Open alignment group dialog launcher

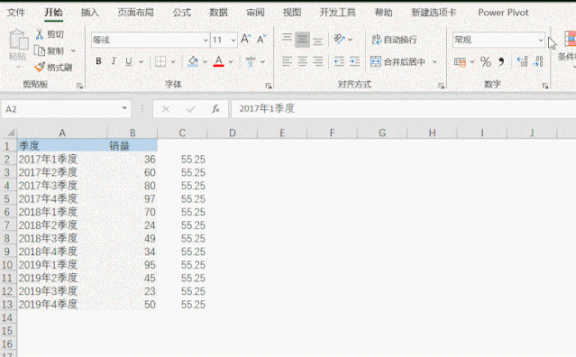click(441, 86)
